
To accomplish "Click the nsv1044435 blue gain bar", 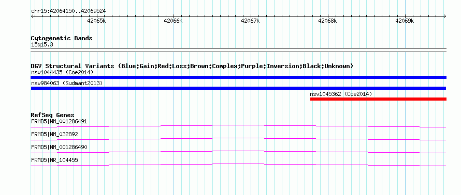I will point(238,77).
